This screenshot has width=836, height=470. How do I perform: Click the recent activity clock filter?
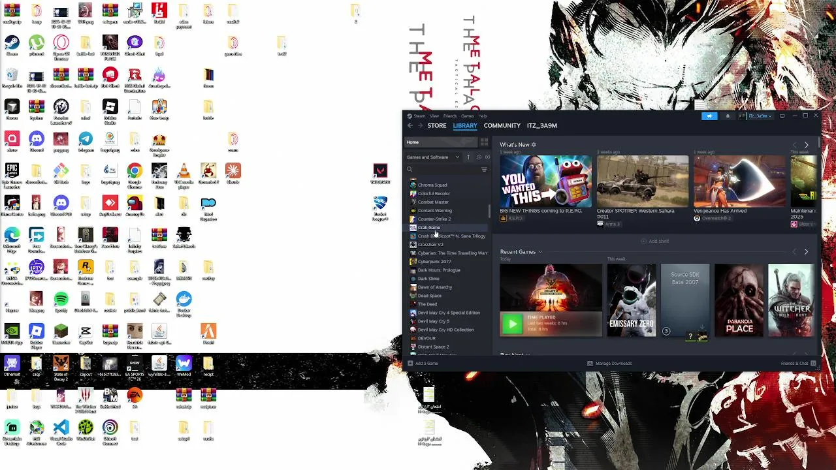pyautogui.click(x=479, y=157)
